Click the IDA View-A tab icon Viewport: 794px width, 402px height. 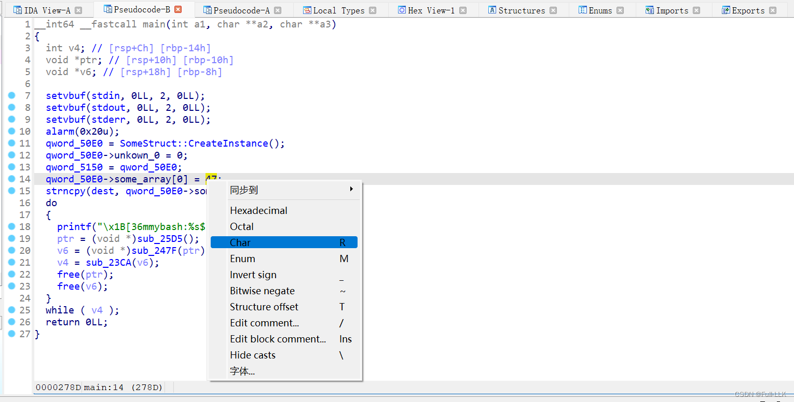(18, 10)
